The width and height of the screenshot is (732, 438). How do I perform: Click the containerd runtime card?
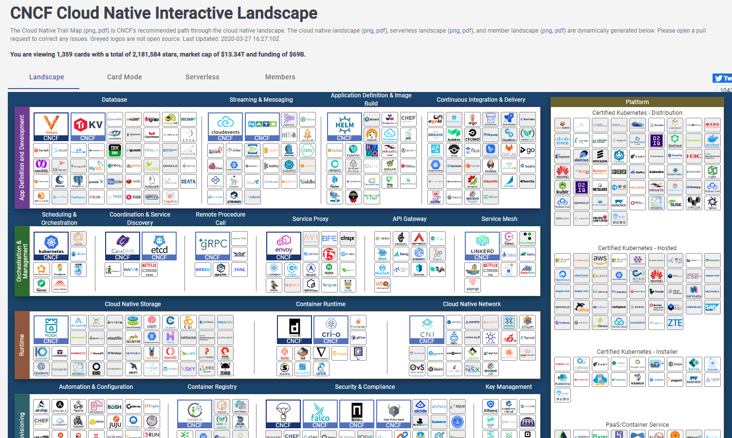click(294, 330)
